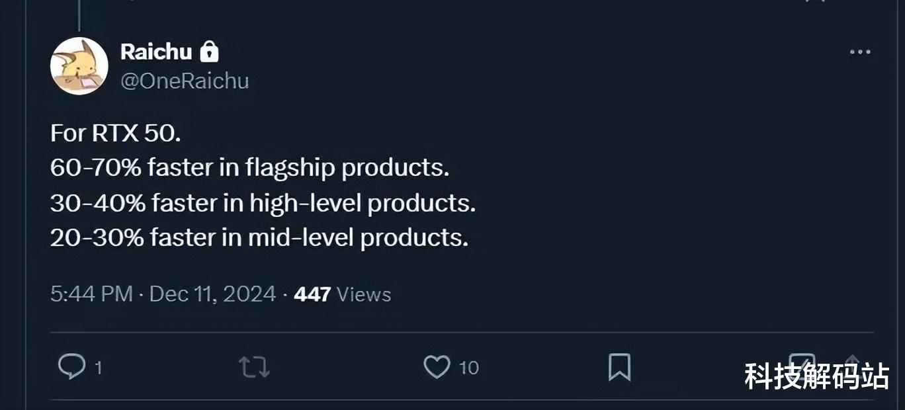
Task: Open Raichu's profile picture avatar
Action: [x=79, y=66]
